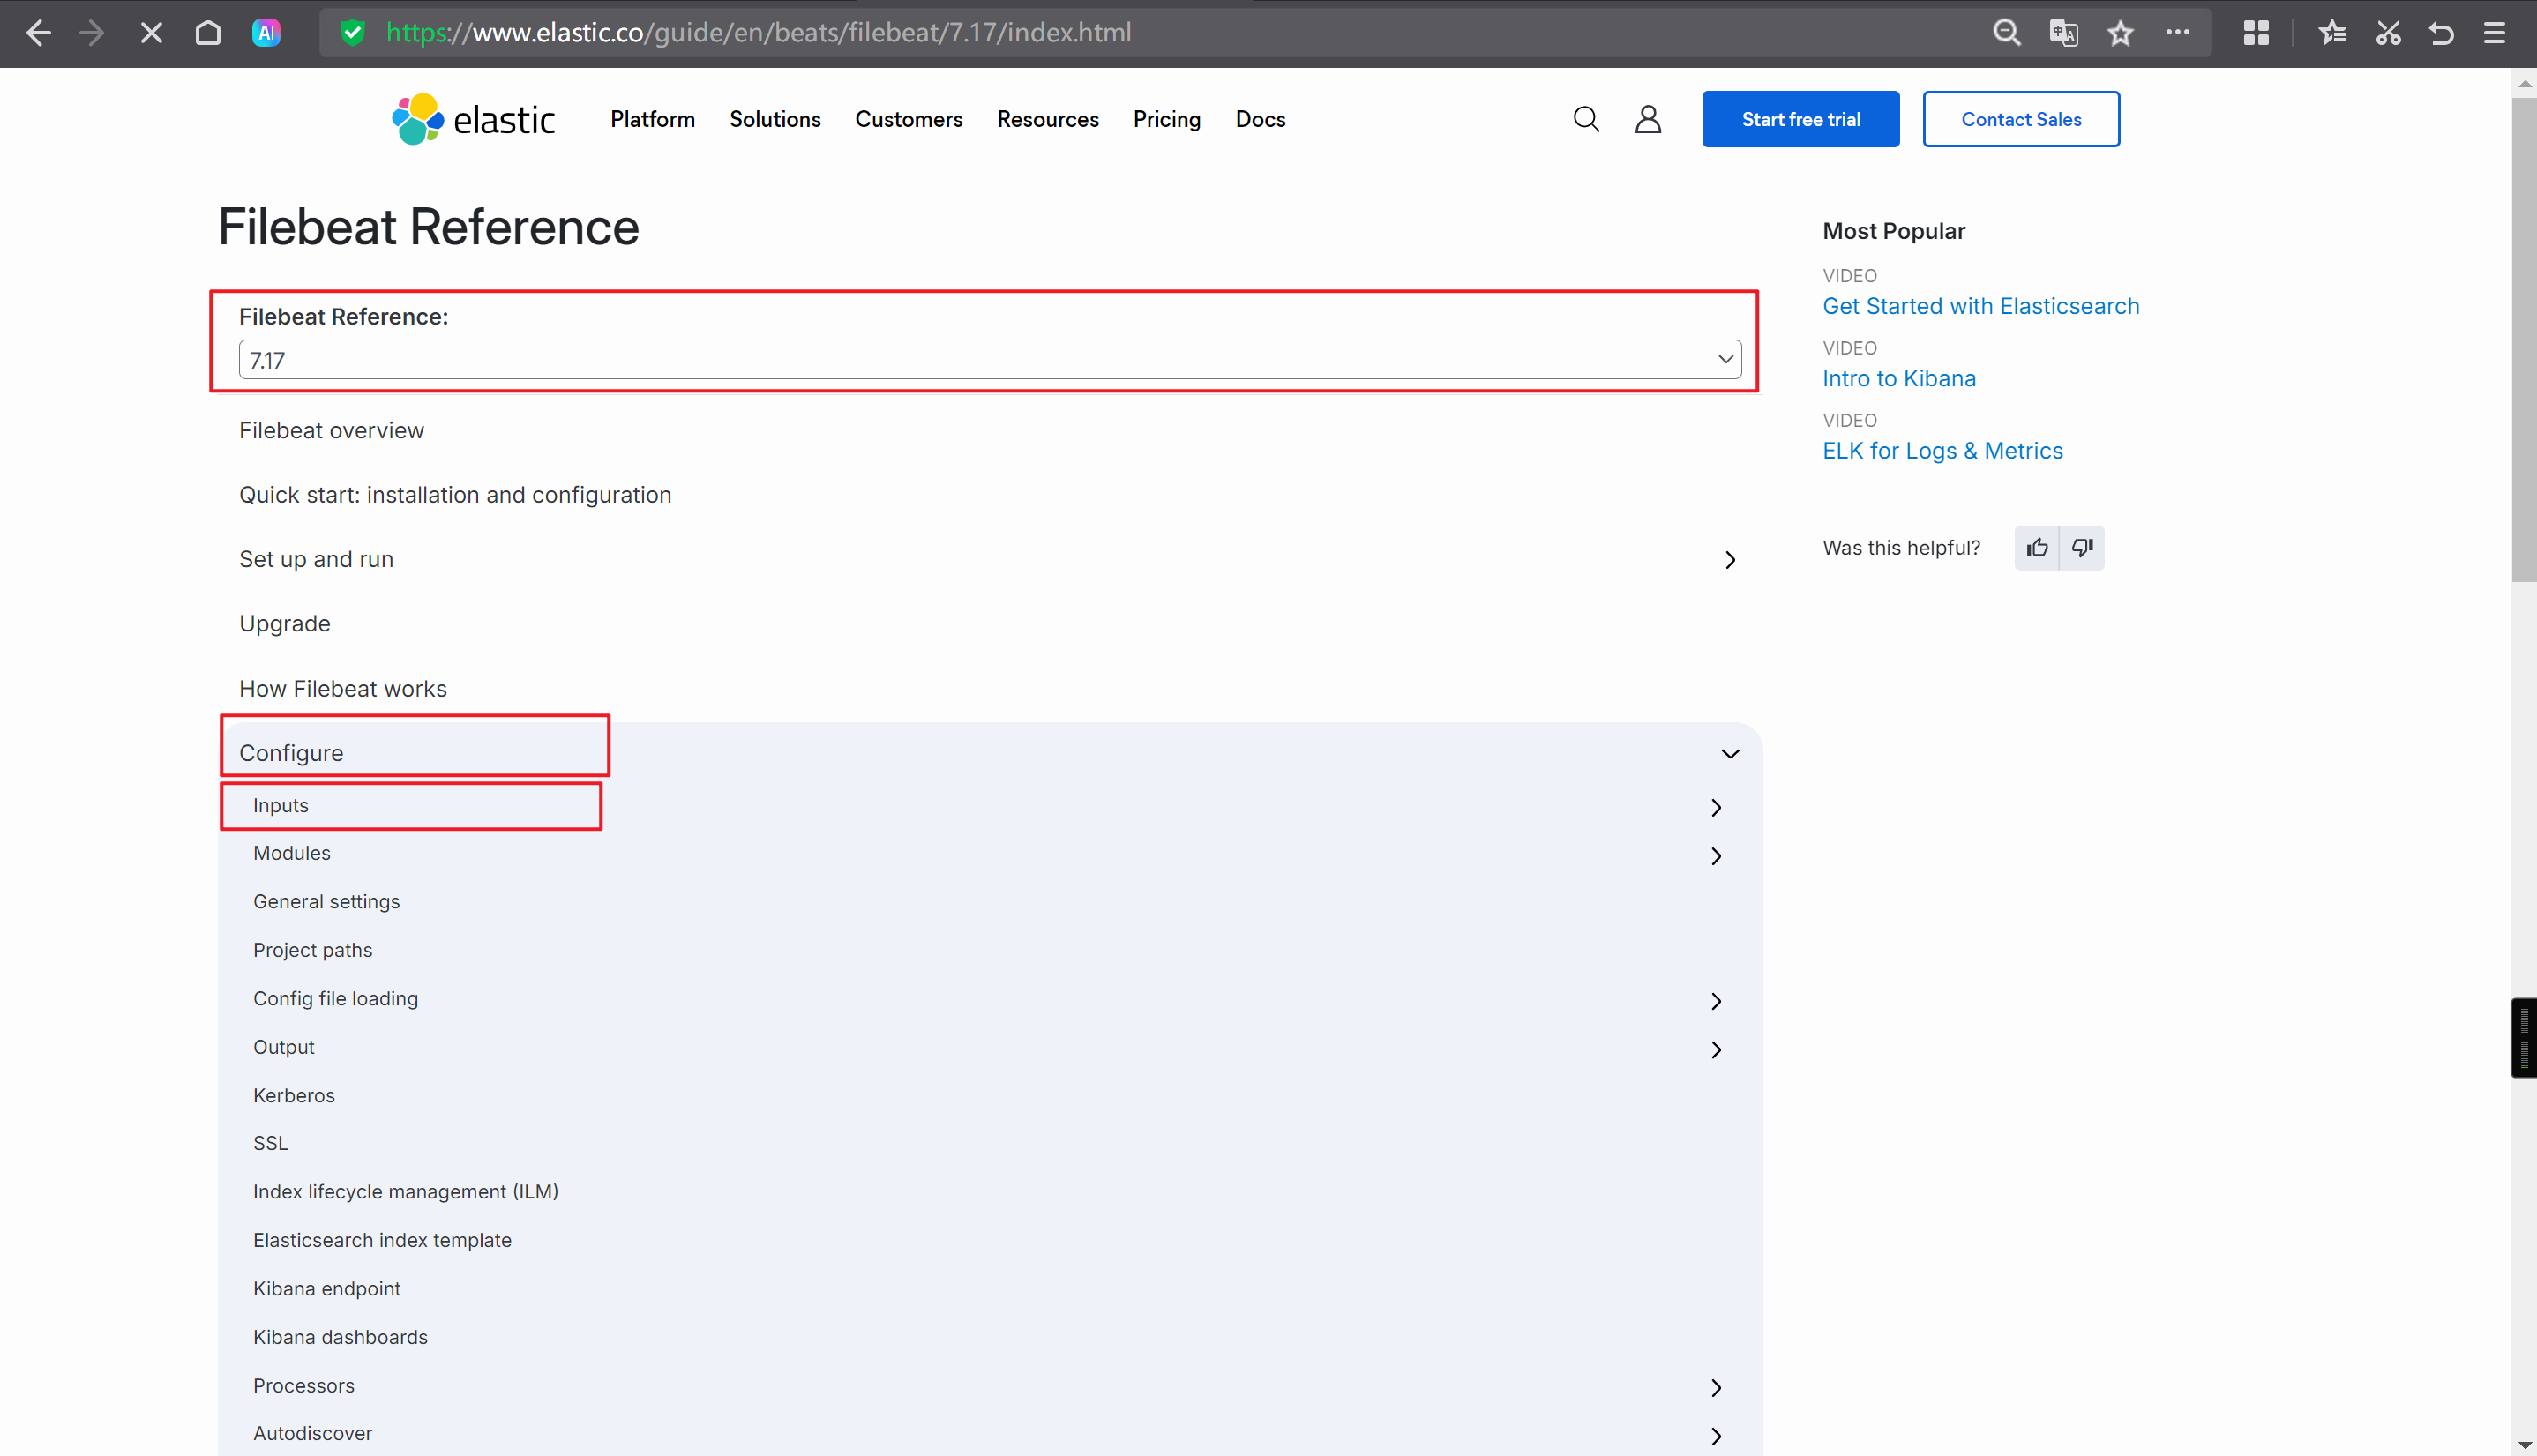2537x1456 pixels.
Task: Open Kibana endpoint page
Action: coord(326,1289)
